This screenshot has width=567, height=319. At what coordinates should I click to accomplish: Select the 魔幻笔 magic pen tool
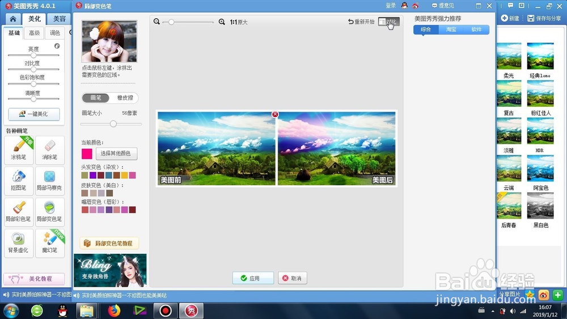click(49, 242)
